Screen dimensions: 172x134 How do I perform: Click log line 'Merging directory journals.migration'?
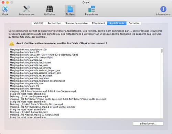(x=30, y=78)
